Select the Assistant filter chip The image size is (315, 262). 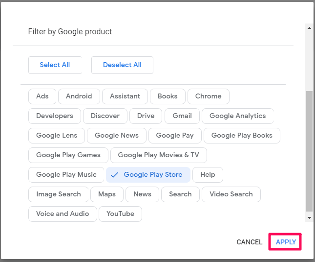[x=125, y=96]
